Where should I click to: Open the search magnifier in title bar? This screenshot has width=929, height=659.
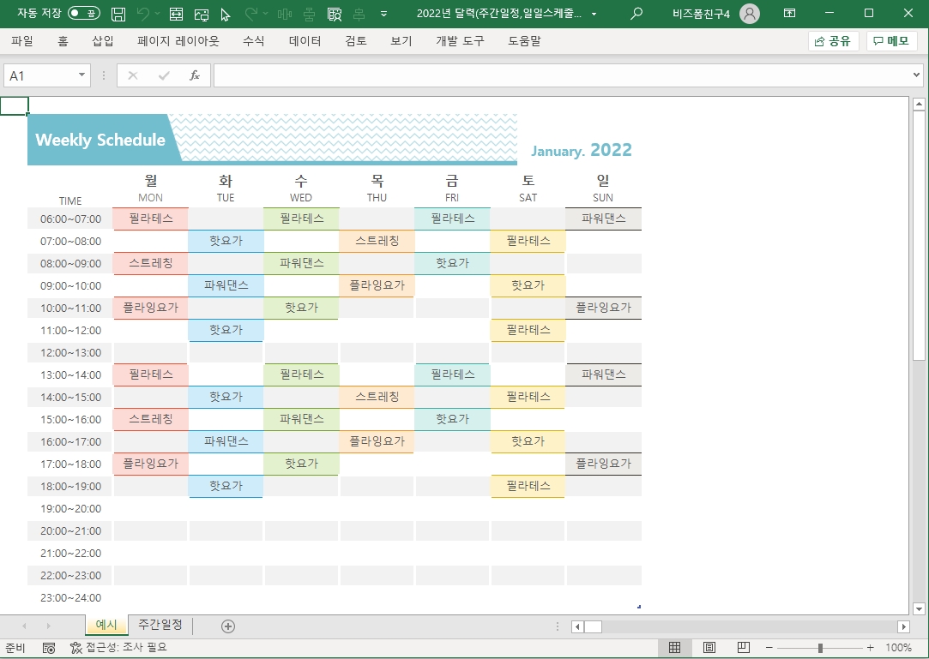click(636, 14)
